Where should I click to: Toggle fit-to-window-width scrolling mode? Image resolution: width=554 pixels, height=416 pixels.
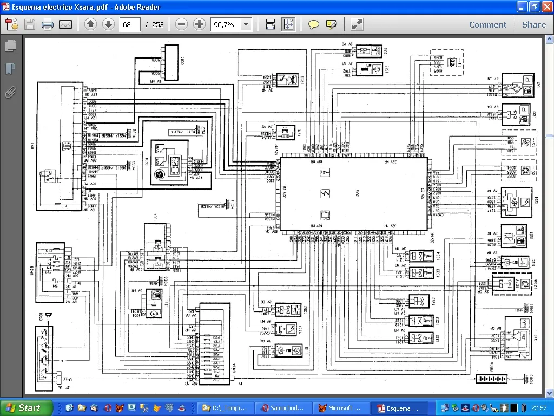coord(271,24)
